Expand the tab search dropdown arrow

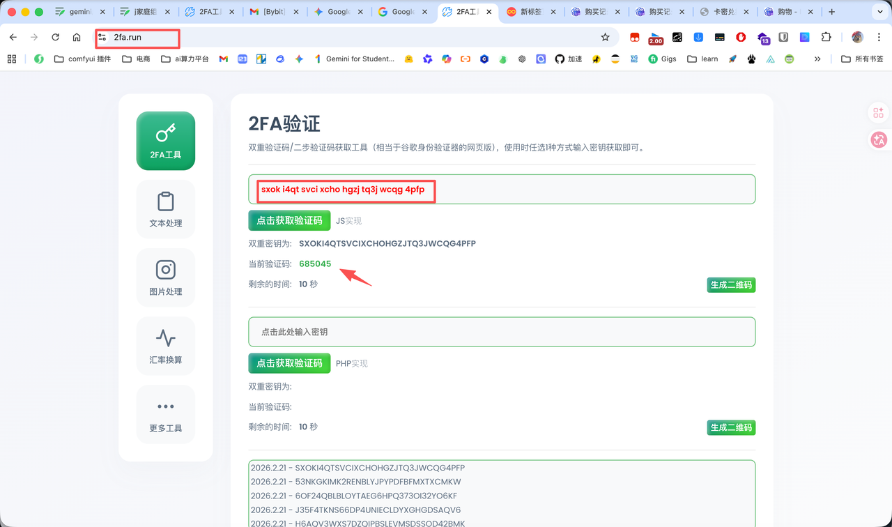coord(880,12)
